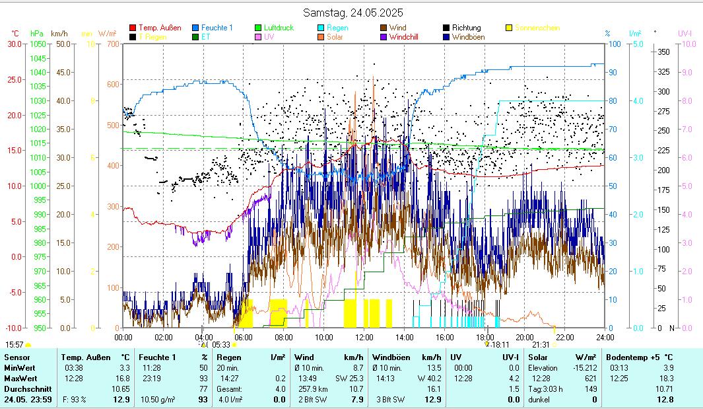Click the orange Solar legend square
Image resolution: width=703 pixels, height=409 pixels.
click(x=321, y=38)
